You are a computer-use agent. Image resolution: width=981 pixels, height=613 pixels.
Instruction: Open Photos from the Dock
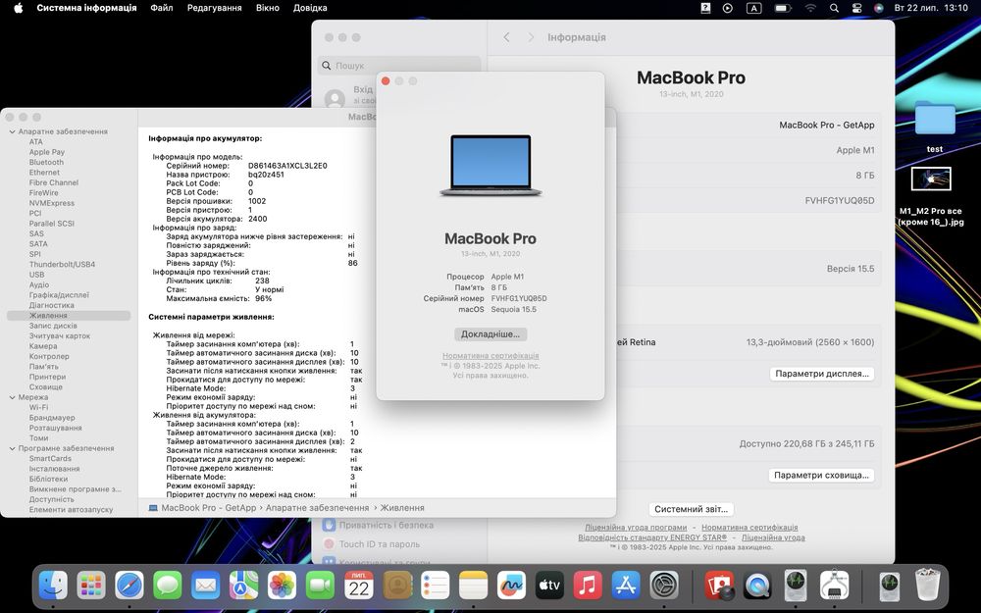(283, 587)
